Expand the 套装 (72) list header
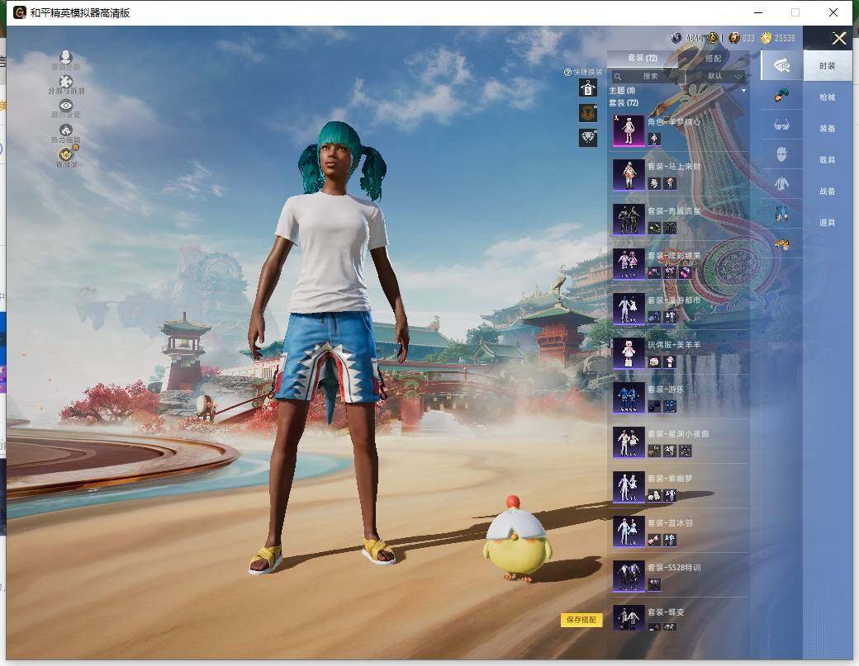Viewport: 859px width, 666px height. 624,103
